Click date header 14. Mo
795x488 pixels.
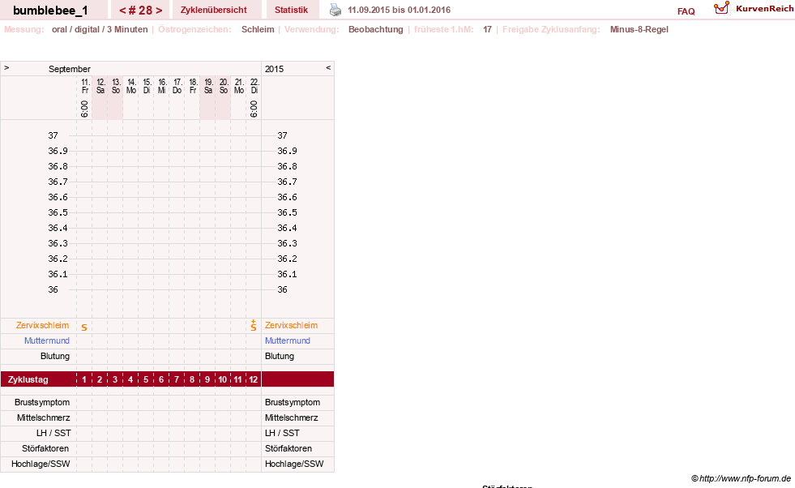coord(131,86)
